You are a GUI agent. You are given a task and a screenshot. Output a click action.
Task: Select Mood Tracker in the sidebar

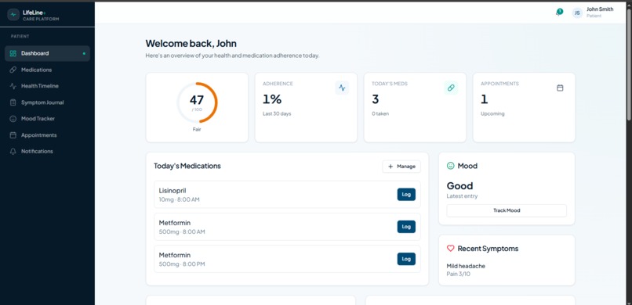pos(47,119)
